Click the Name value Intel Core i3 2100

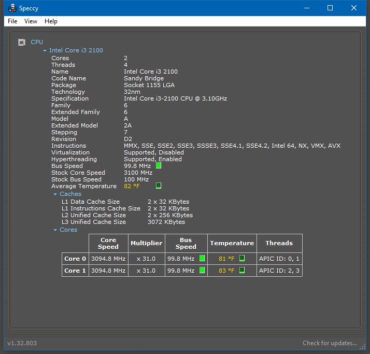click(x=151, y=72)
